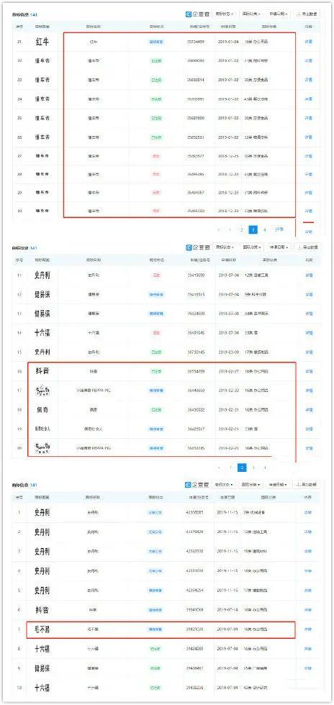The image size is (334, 705).
Task: Click previous-page arrow in top table pagination
Action: 219,229
